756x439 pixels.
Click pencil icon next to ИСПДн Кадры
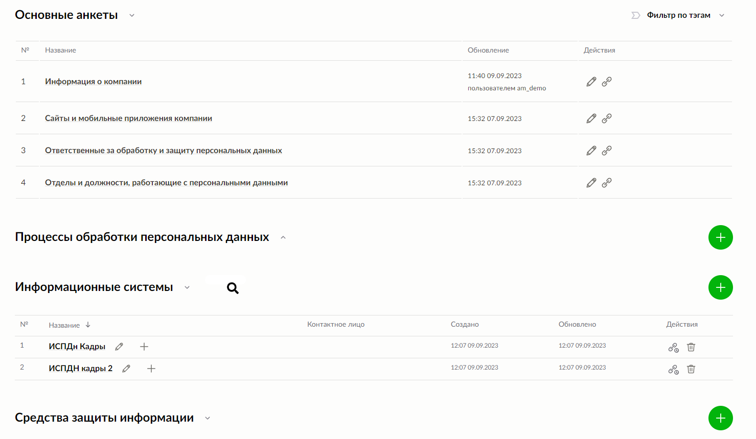(119, 347)
